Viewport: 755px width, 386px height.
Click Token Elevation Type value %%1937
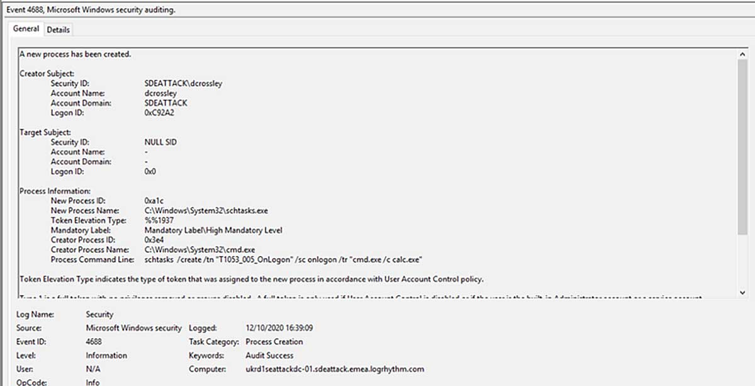tap(158, 220)
